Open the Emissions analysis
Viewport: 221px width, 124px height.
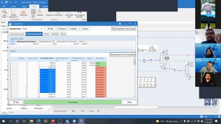49,14
